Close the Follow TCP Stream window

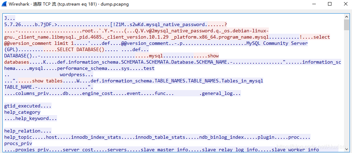click(345, 4)
